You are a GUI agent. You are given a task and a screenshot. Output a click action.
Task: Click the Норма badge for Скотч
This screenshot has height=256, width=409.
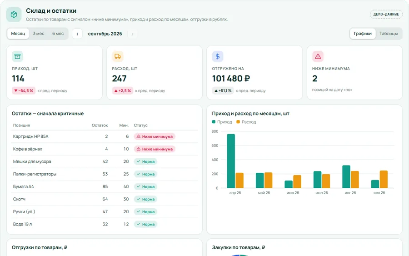145,199
